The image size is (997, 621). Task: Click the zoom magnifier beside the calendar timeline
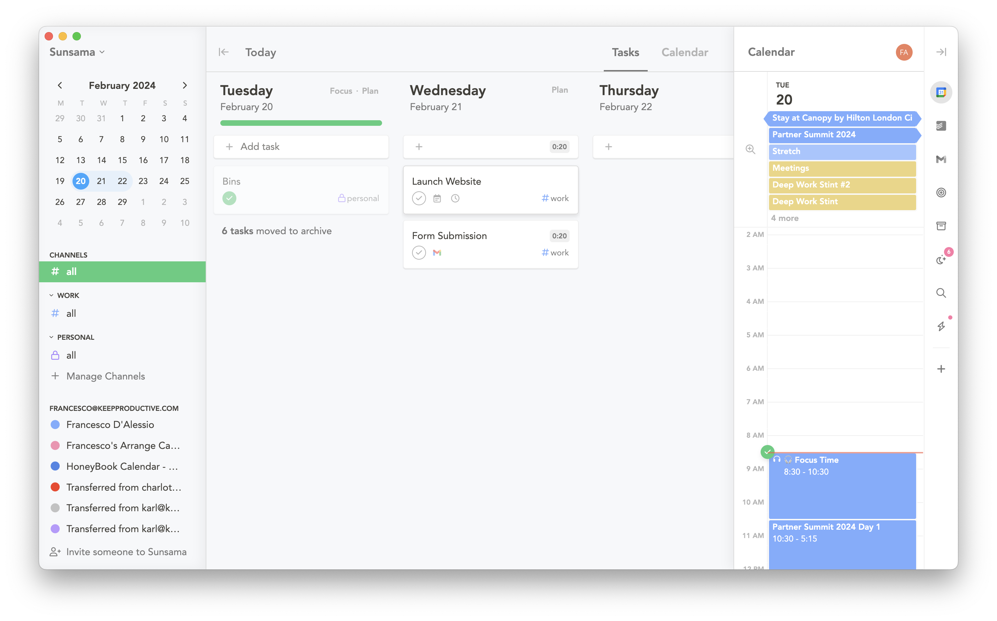click(751, 150)
